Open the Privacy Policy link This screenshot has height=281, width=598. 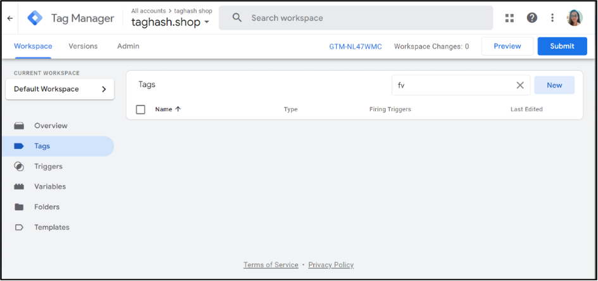[x=331, y=265]
